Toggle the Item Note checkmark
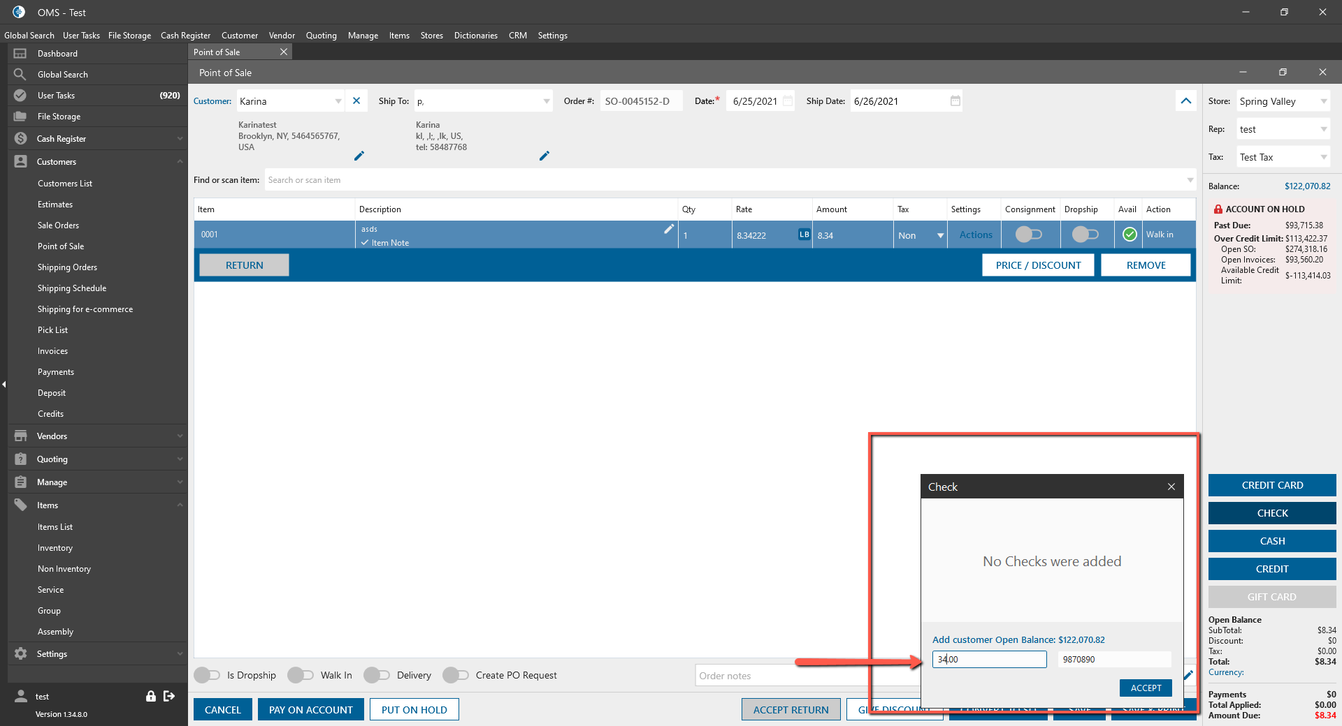This screenshot has height=726, width=1342. (365, 242)
